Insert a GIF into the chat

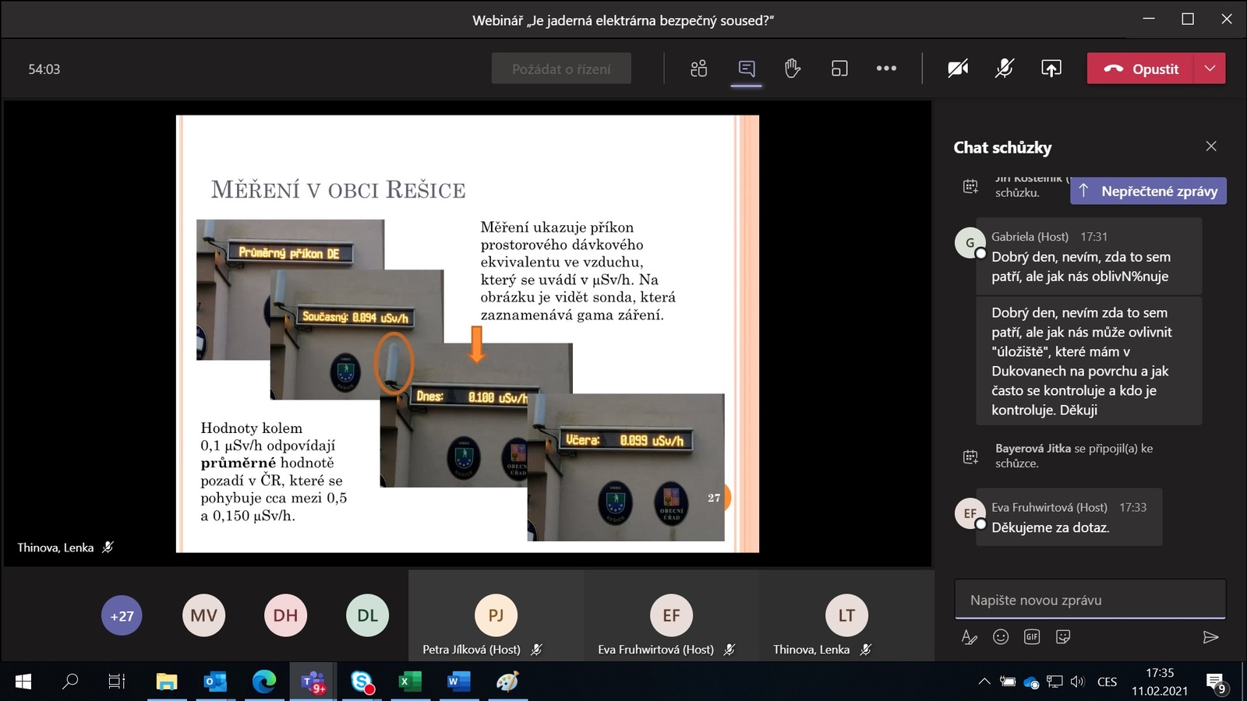pos(1032,637)
